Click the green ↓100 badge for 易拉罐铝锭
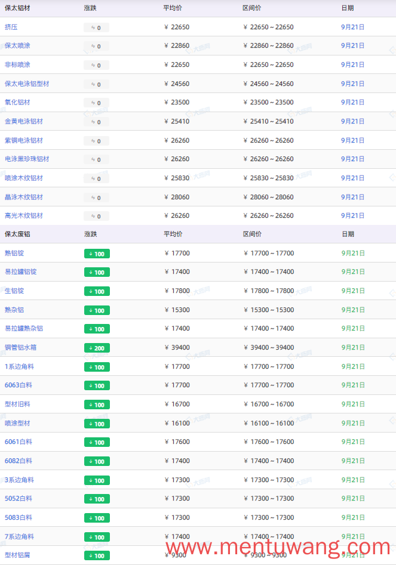Image resolution: width=396 pixels, height=565 pixels. point(97,273)
